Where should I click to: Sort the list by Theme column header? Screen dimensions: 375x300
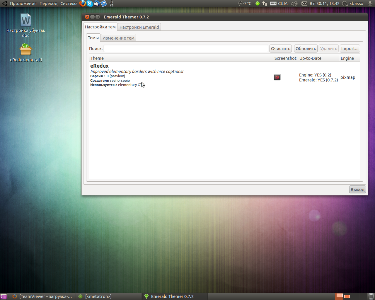[181, 58]
